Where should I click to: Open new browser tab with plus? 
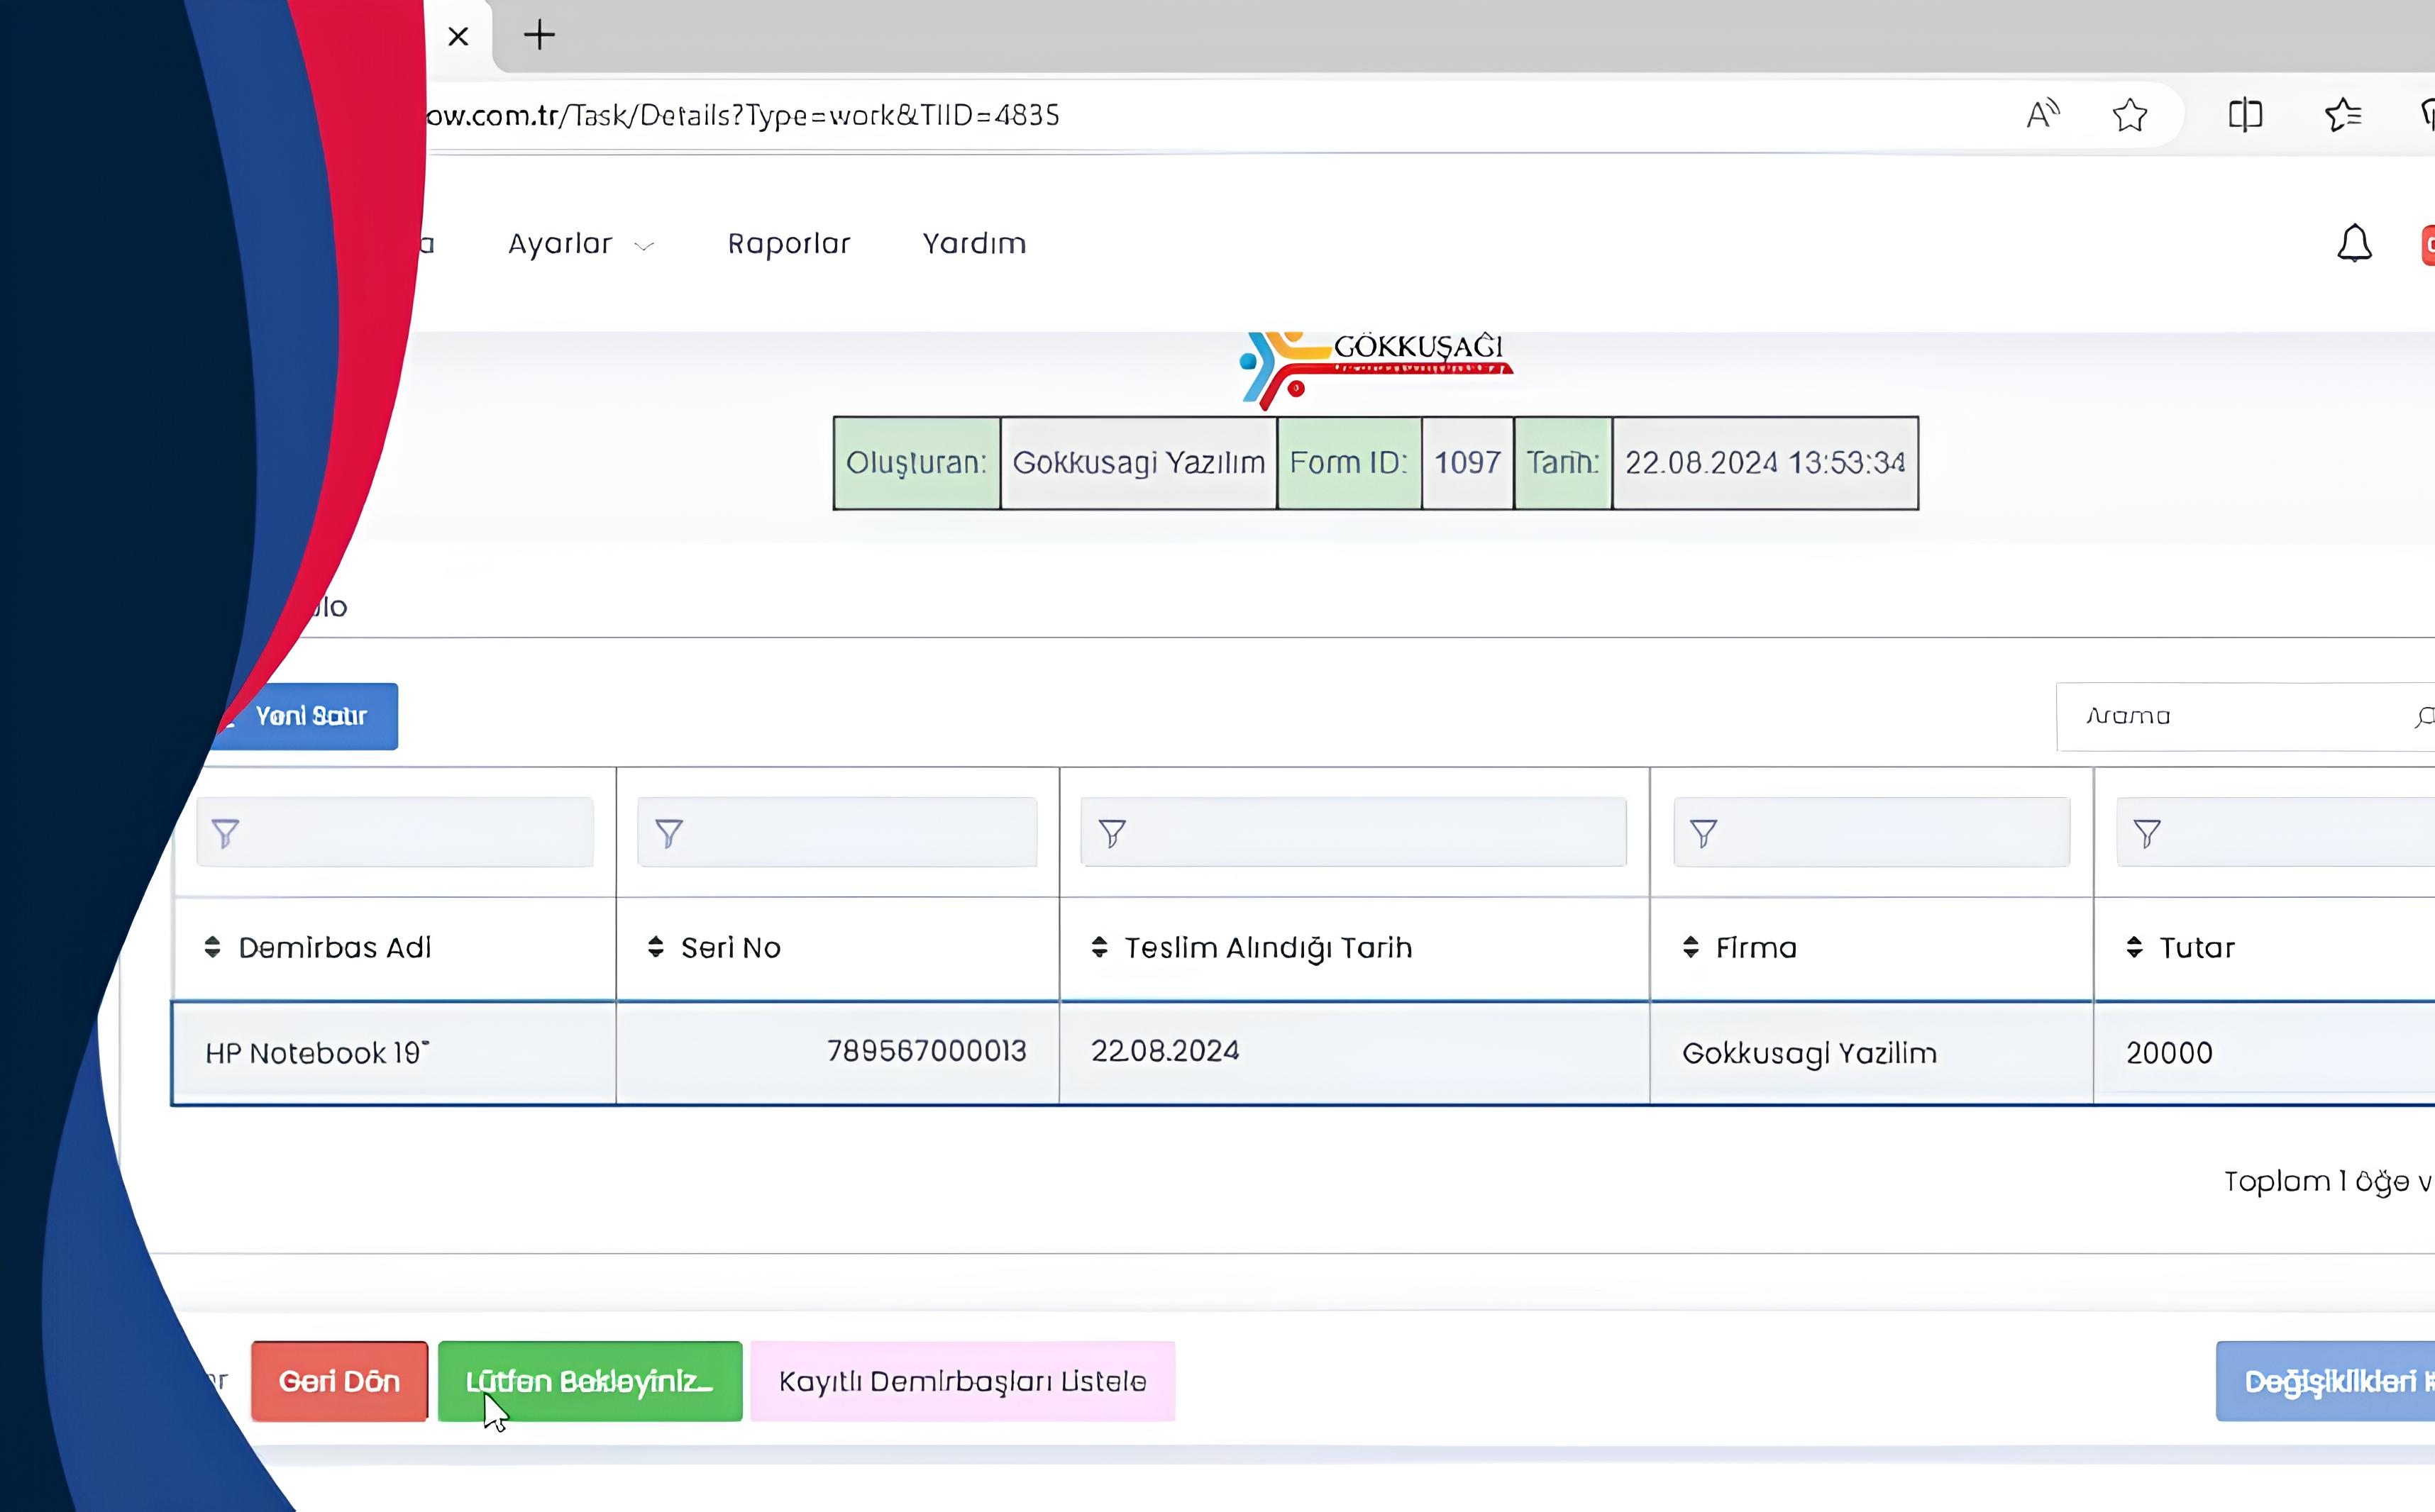tap(539, 36)
